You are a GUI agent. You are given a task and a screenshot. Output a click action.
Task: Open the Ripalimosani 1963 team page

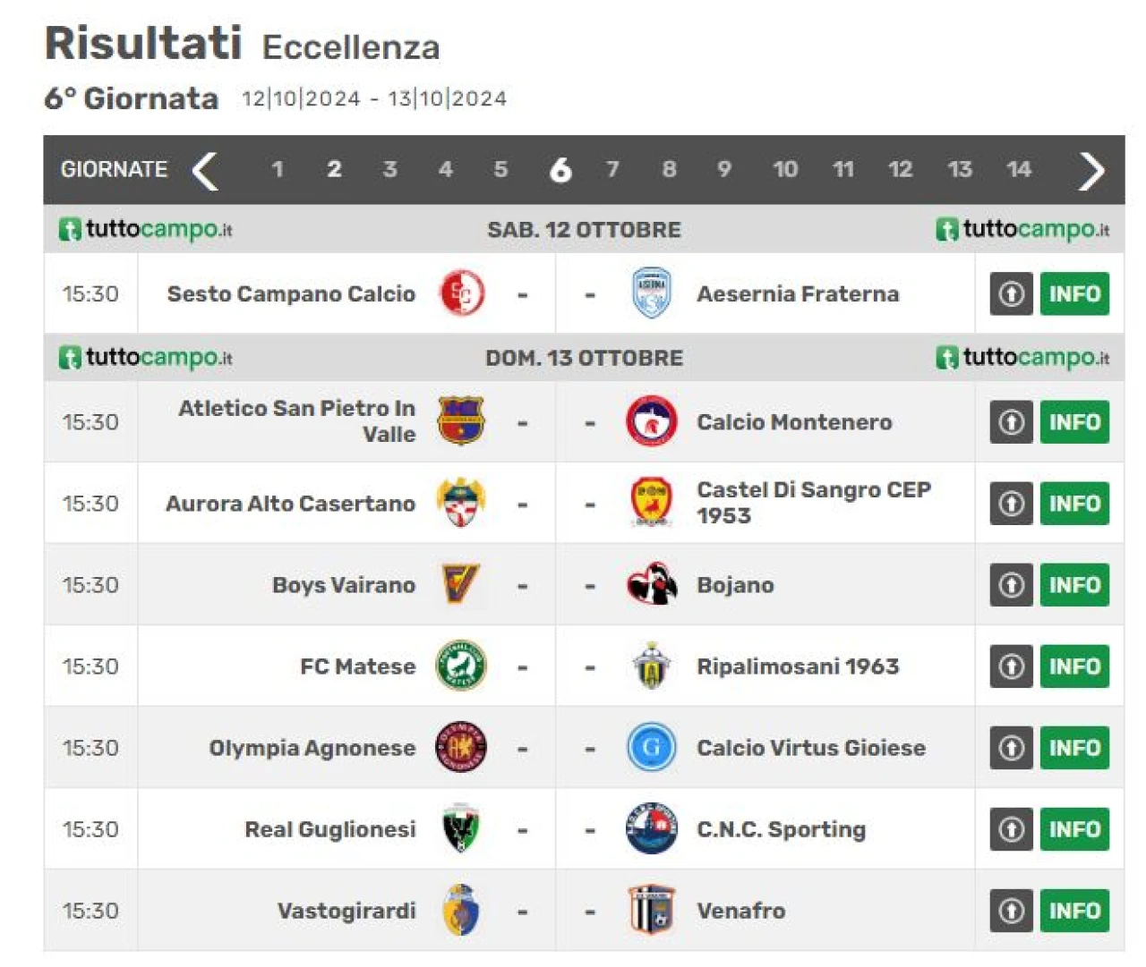point(798,666)
